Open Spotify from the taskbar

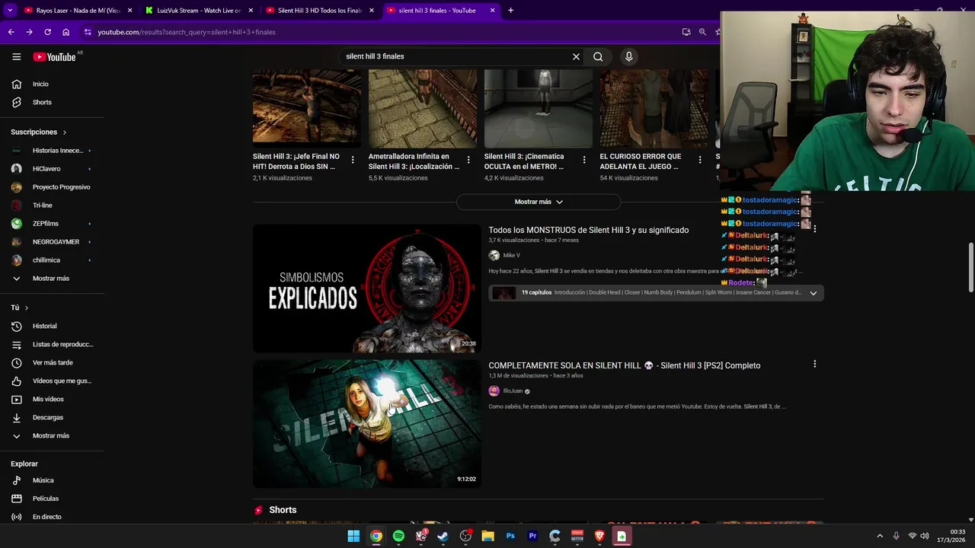click(x=398, y=536)
